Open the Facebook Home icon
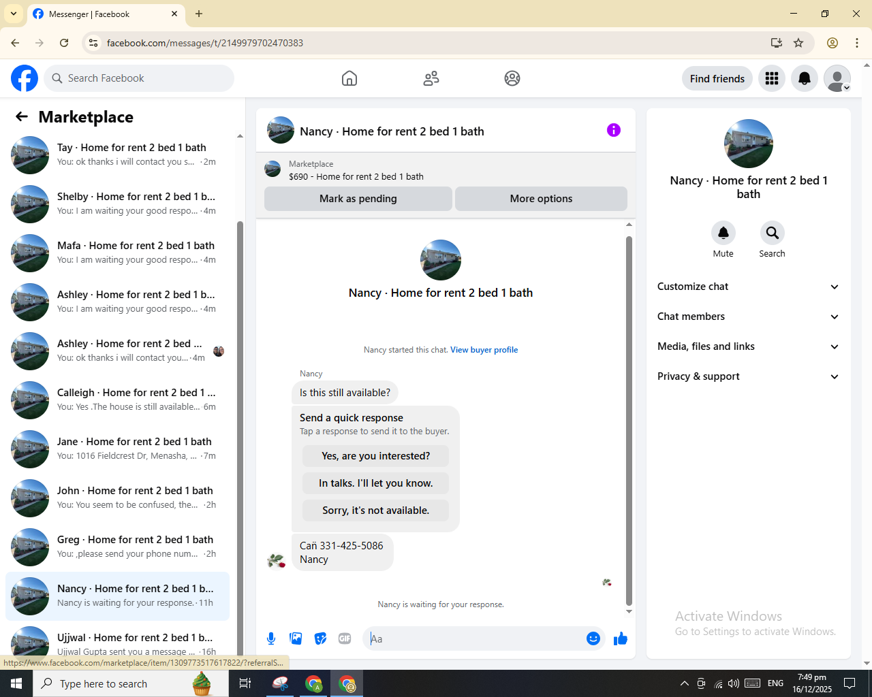The image size is (872, 697). [x=349, y=78]
